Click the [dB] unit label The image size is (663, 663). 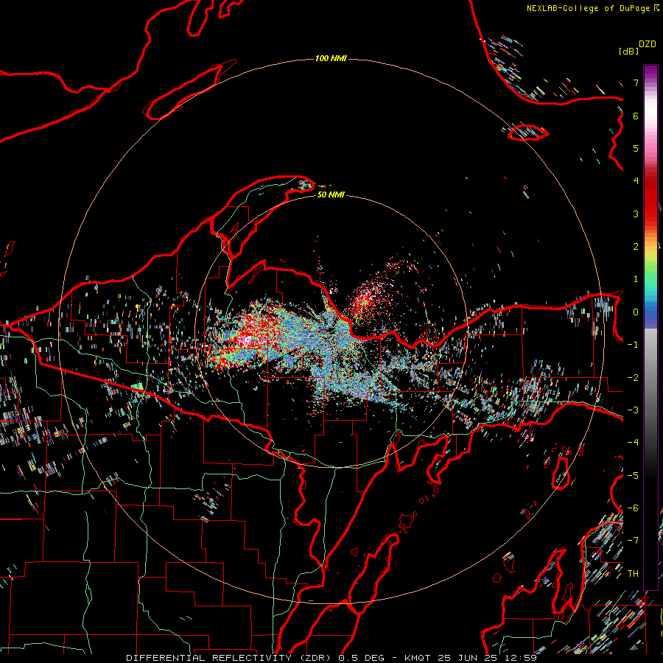pos(628,51)
